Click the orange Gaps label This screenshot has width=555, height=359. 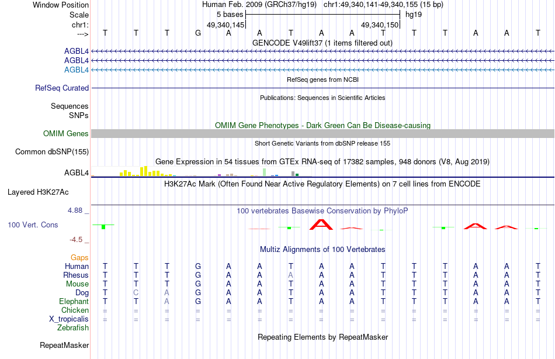point(79,258)
